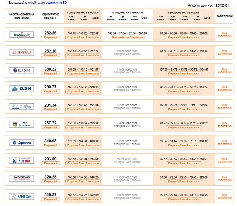Click the ЛЕВ ИНС company logo
The width and height of the screenshot is (237, 206).
pyautogui.click(x=21, y=160)
